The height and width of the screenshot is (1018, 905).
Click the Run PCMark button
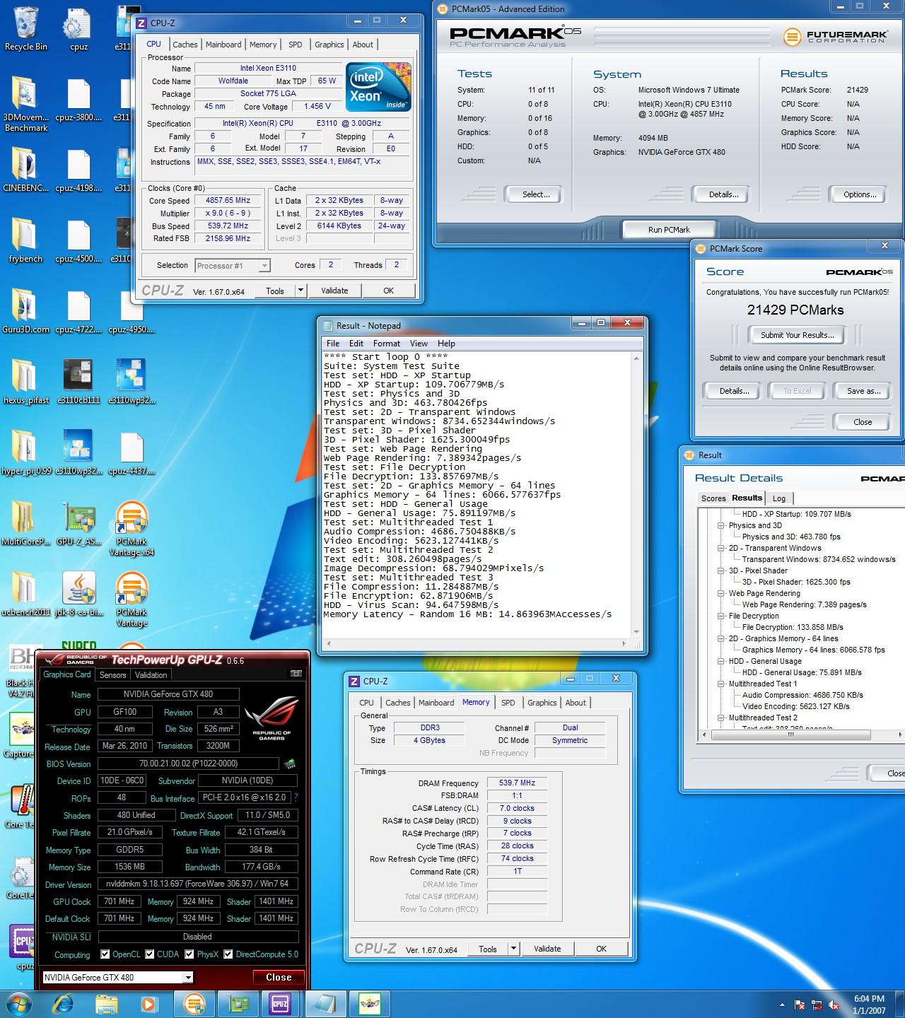point(669,230)
